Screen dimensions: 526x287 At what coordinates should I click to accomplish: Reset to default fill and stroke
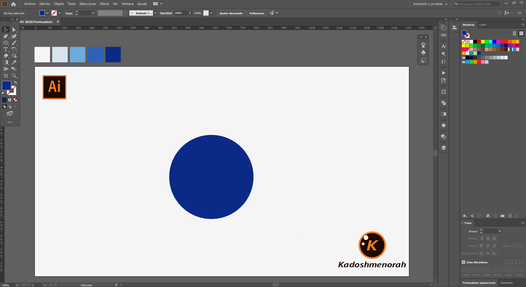click(3, 93)
